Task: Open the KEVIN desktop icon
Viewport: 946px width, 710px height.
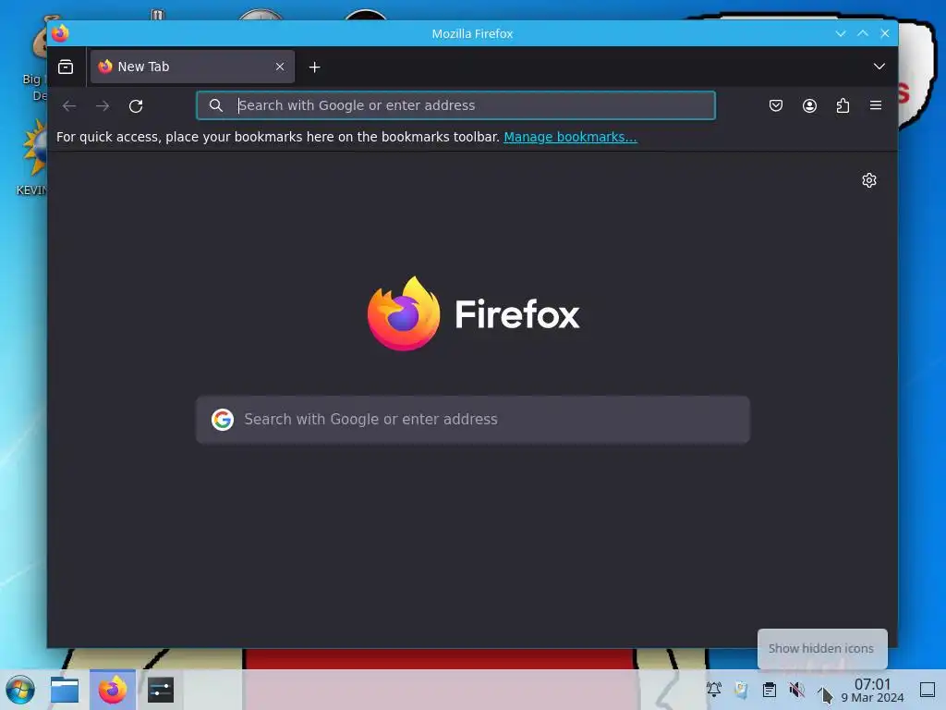Action: (33, 158)
